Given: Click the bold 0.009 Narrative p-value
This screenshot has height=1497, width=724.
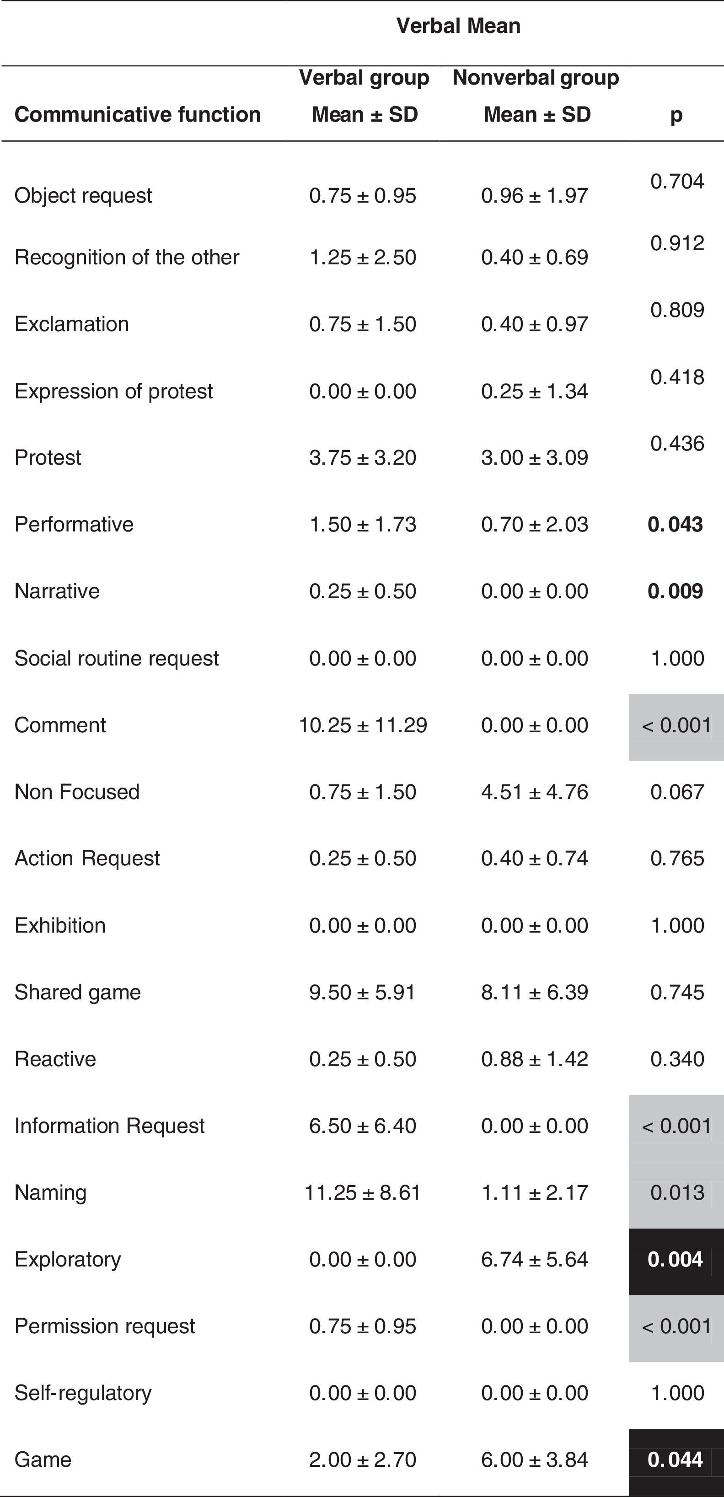Looking at the screenshot, I should pyautogui.click(x=675, y=591).
